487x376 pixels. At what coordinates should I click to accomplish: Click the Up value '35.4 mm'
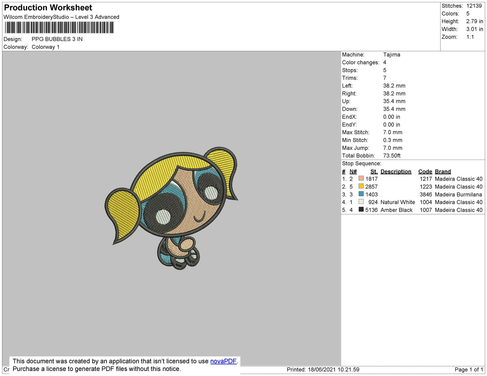(394, 101)
